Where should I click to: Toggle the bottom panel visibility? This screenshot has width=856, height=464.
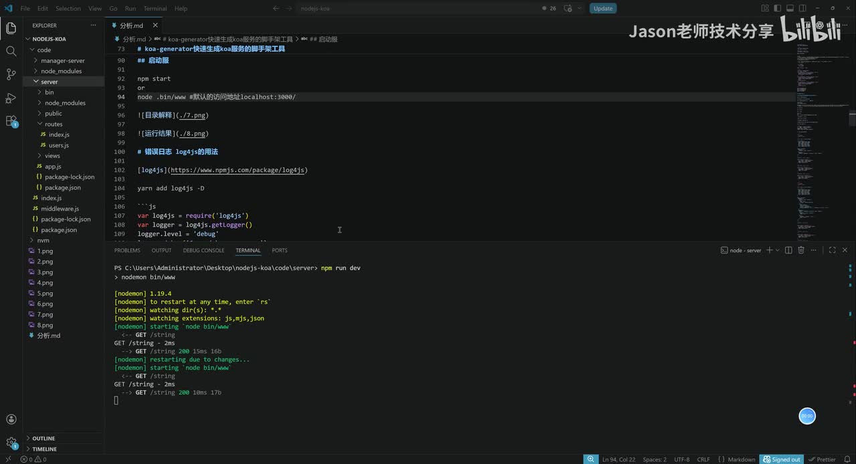[790, 8]
